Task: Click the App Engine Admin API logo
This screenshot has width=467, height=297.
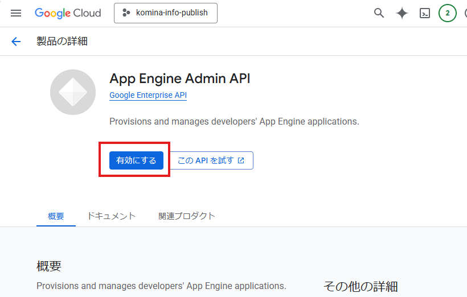Action: (73, 92)
